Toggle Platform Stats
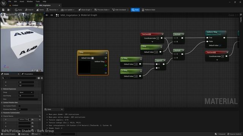243x136 pixels. point(148,10)
